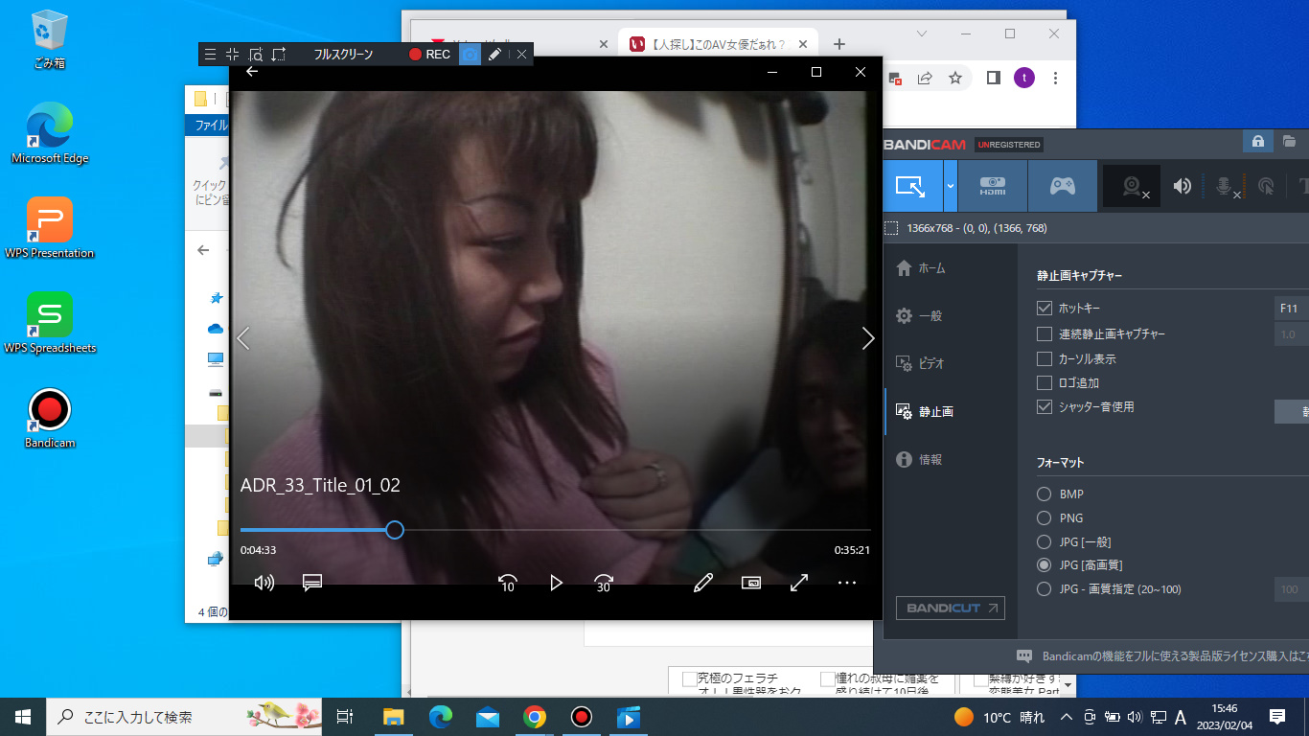Click the red REC button

(429, 55)
